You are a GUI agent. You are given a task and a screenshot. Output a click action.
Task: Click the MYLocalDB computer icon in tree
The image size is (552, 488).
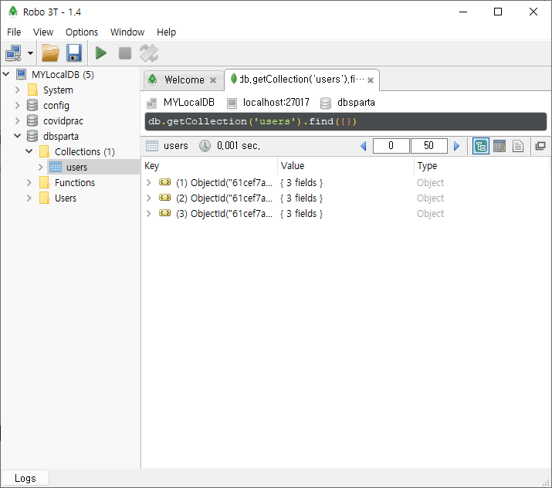[21, 74]
